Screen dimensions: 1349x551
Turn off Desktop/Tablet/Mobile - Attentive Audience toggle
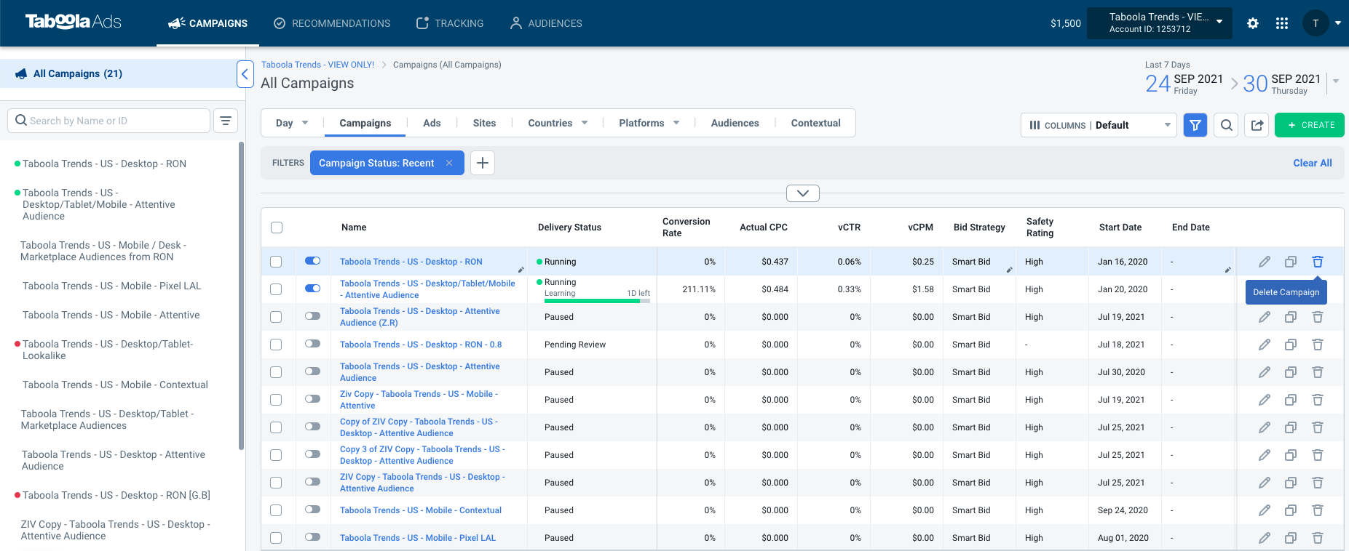pos(313,289)
